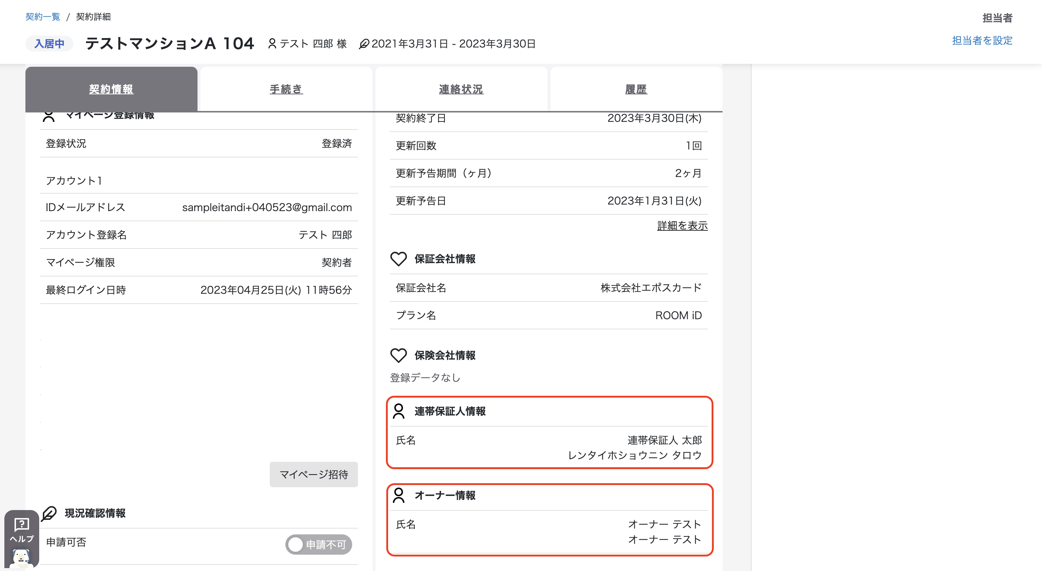Click guarantor name 連帯保証人 太郎
The height and width of the screenshot is (571, 1042).
[x=665, y=440]
